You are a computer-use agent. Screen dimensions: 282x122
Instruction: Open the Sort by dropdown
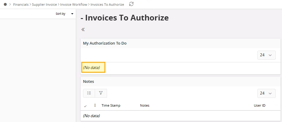[x=64, y=14]
